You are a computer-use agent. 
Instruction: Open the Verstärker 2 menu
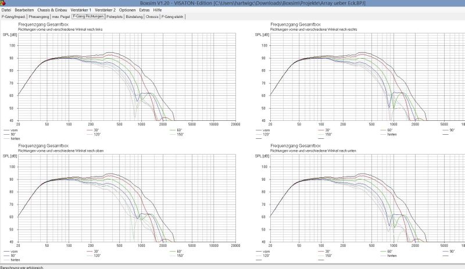(x=105, y=10)
